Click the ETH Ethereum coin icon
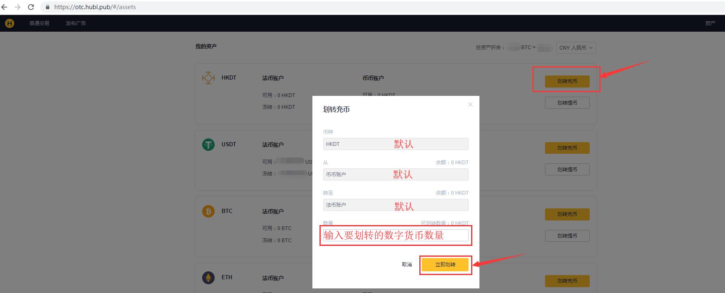The height and width of the screenshot is (293, 725). [208, 278]
